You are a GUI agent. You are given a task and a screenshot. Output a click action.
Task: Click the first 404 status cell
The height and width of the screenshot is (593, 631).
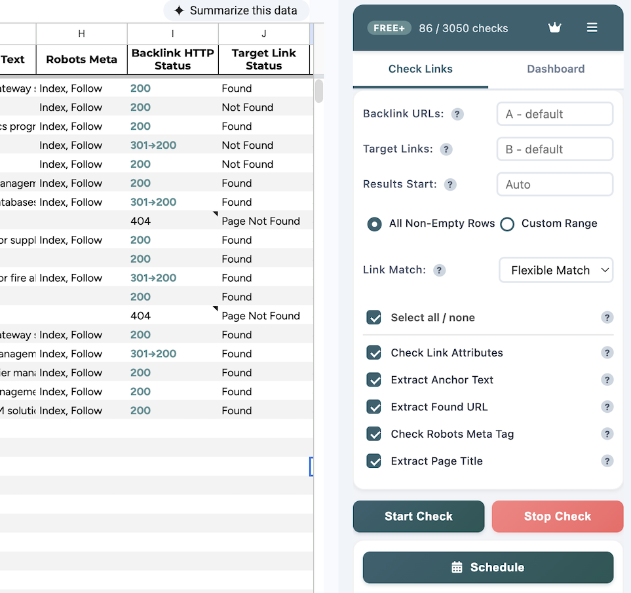pos(172,221)
